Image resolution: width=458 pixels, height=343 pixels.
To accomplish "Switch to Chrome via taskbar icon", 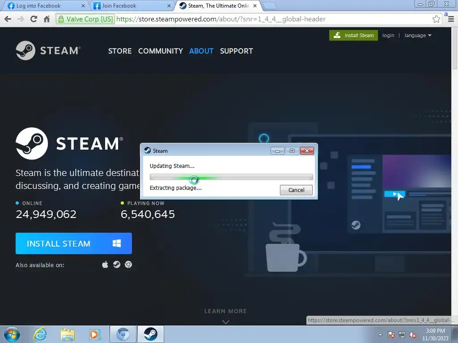I will [123, 334].
